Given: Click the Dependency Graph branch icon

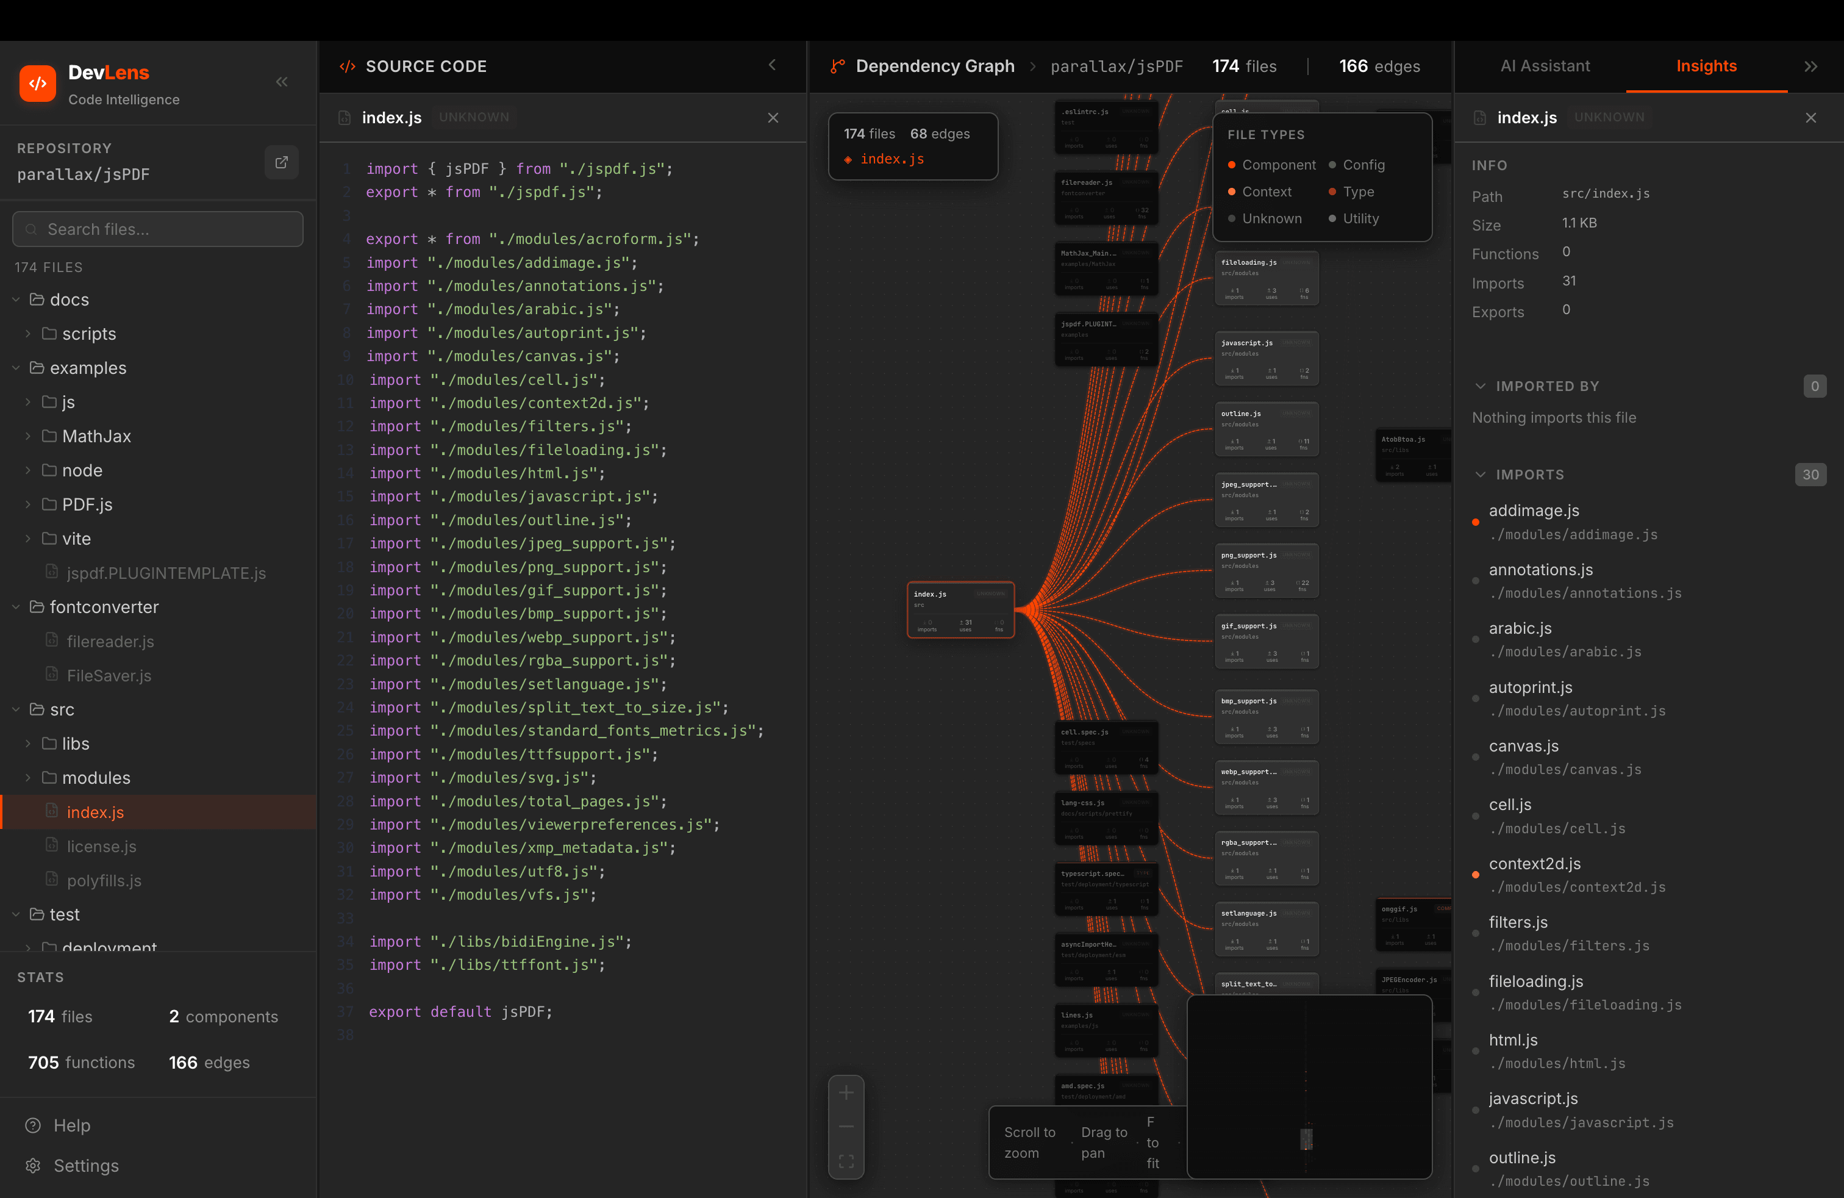Looking at the screenshot, I should [838, 66].
